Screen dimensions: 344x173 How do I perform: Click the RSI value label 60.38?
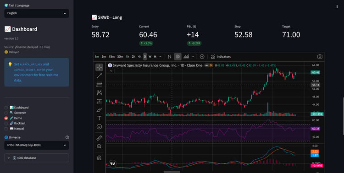(x=315, y=129)
